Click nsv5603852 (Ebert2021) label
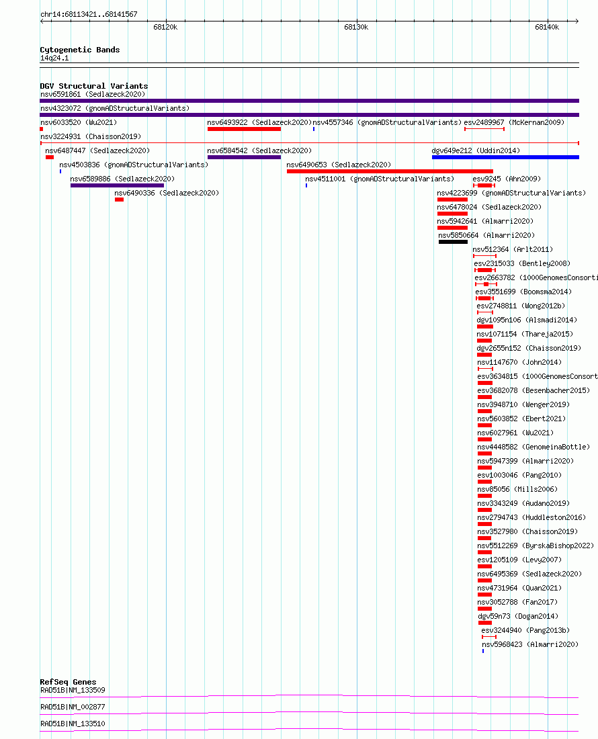This screenshot has width=598, height=739. (x=521, y=419)
